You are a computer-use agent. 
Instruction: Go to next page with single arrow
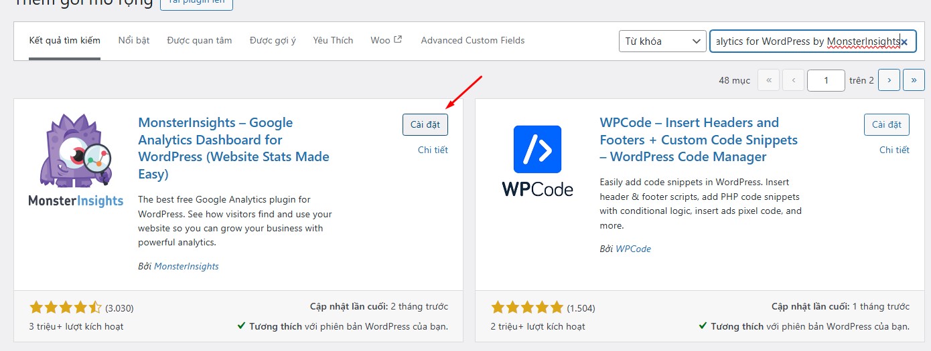[x=889, y=80]
